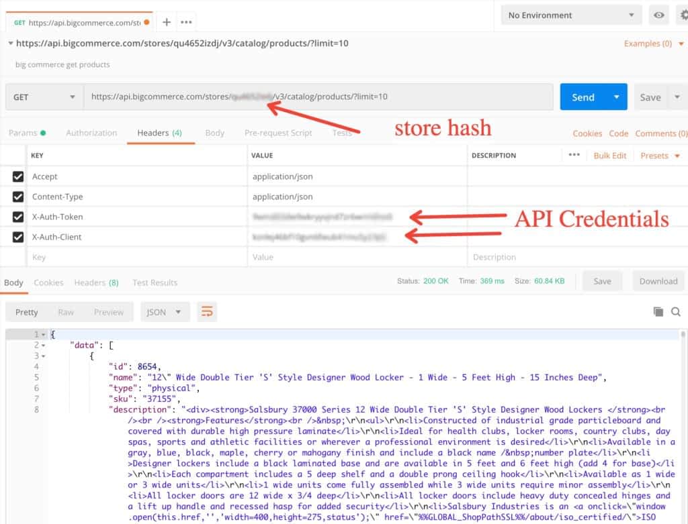Viewport: 688px width, 524px height.
Task: Click the blurred X-Auth-Client value
Action: [319, 237]
